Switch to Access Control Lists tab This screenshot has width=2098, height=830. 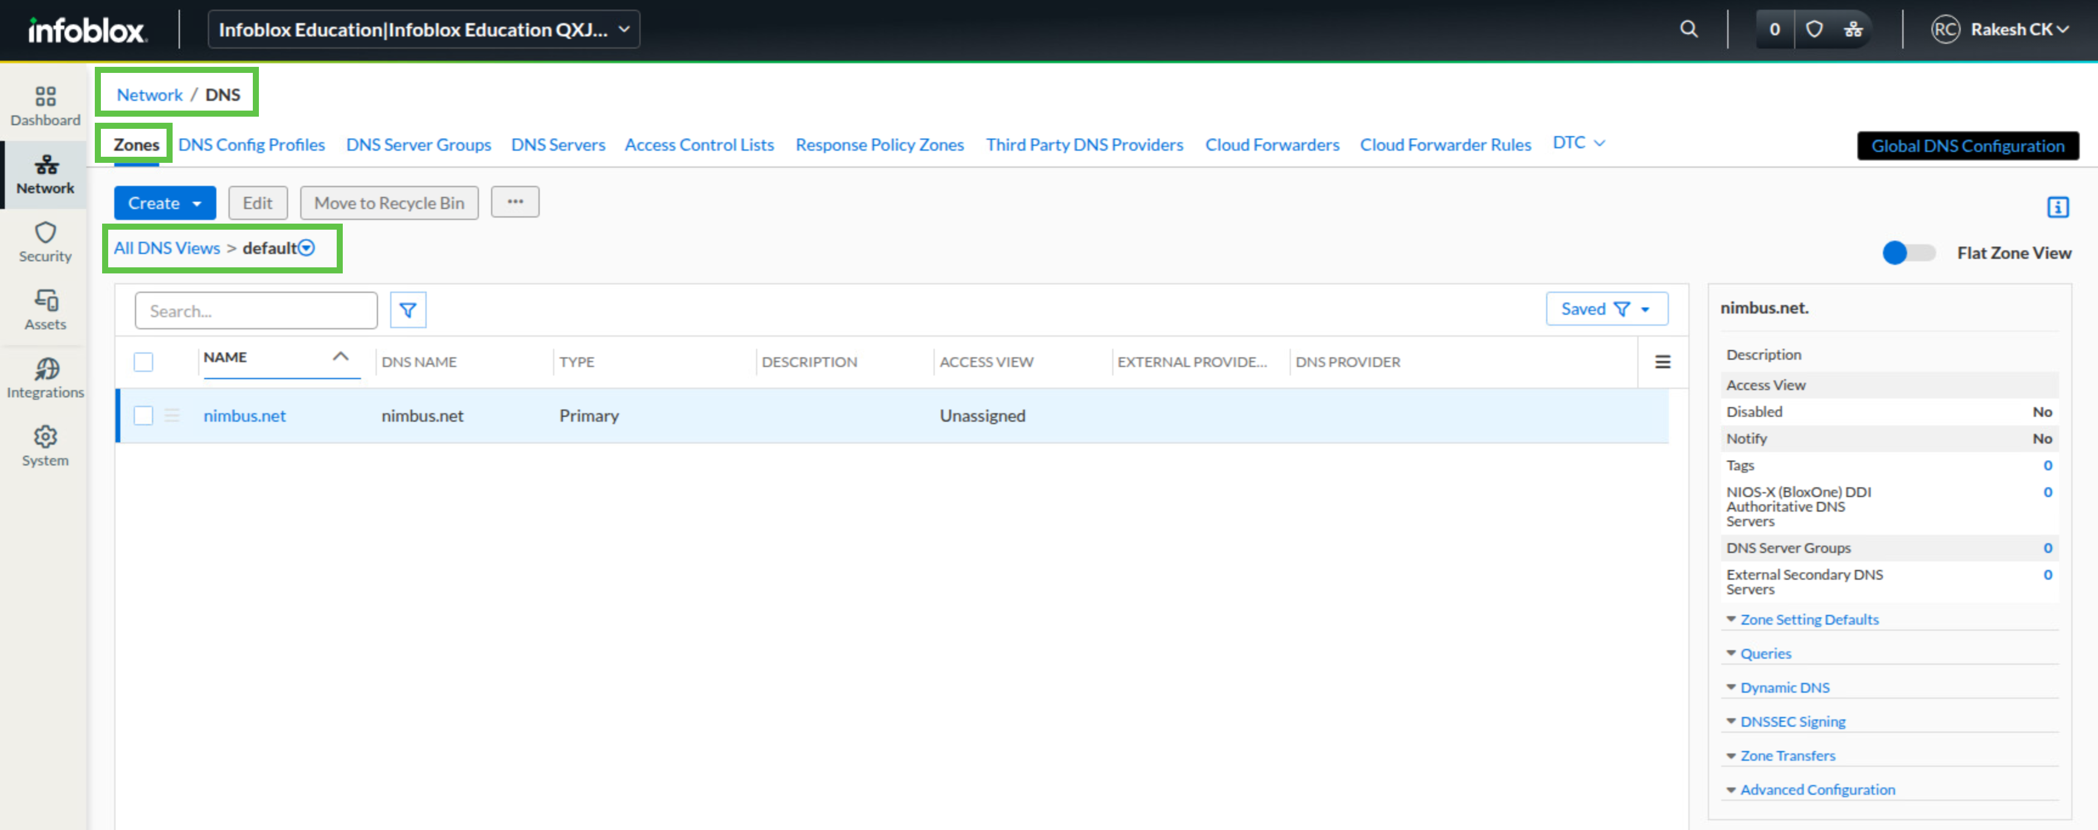pyautogui.click(x=699, y=145)
